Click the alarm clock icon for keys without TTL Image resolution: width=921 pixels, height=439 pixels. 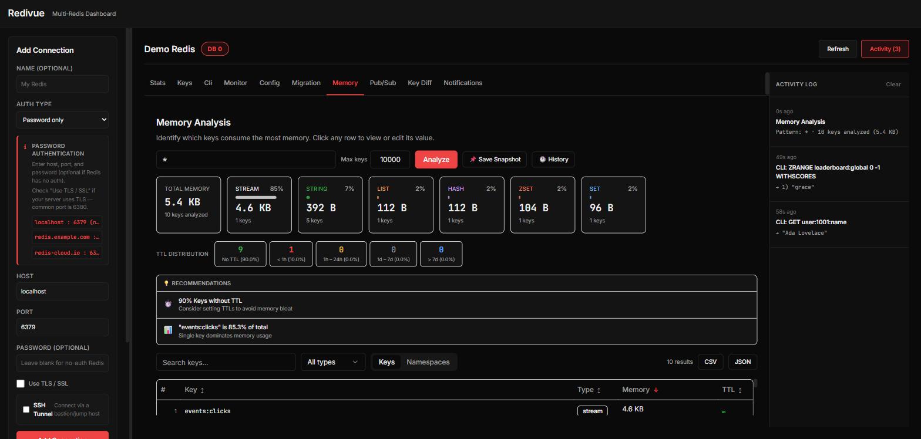(x=168, y=304)
